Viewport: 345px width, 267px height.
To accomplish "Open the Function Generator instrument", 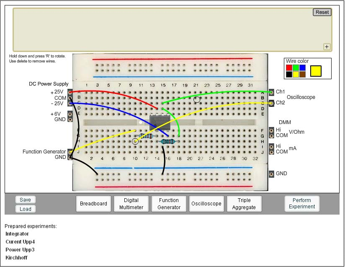I will 169,204.
